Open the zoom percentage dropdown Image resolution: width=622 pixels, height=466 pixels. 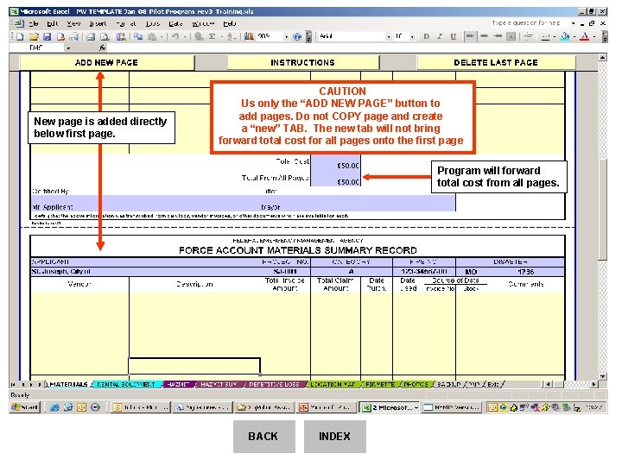[287, 37]
